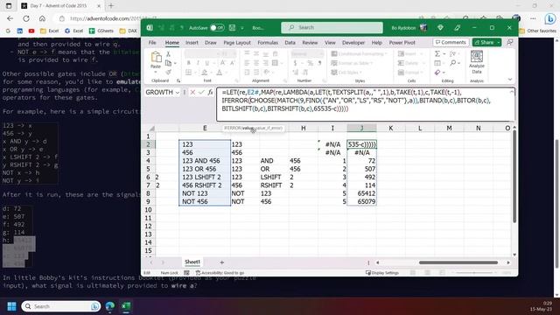This screenshot has height=315, width=560.
Task: Toggle the AutoSave switch
Action: 217,27
